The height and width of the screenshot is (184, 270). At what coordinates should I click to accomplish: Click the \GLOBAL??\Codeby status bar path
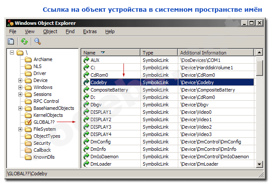(27, 174)
